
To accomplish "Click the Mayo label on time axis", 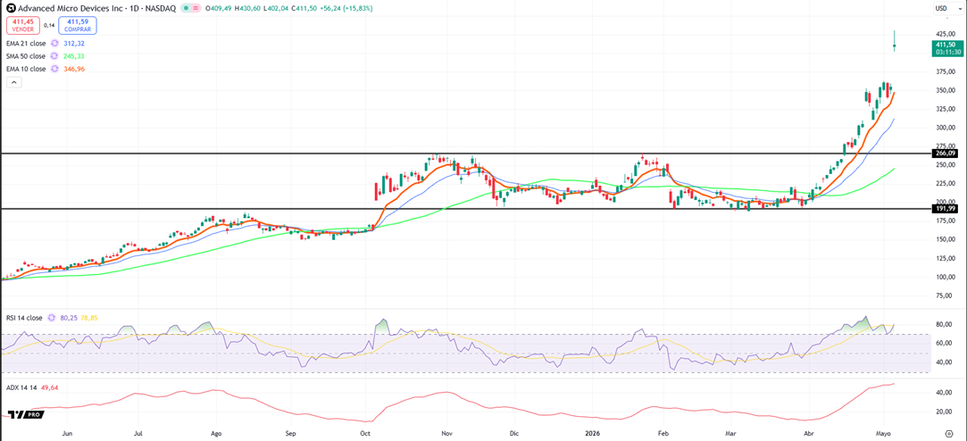I will pos(885,434).
